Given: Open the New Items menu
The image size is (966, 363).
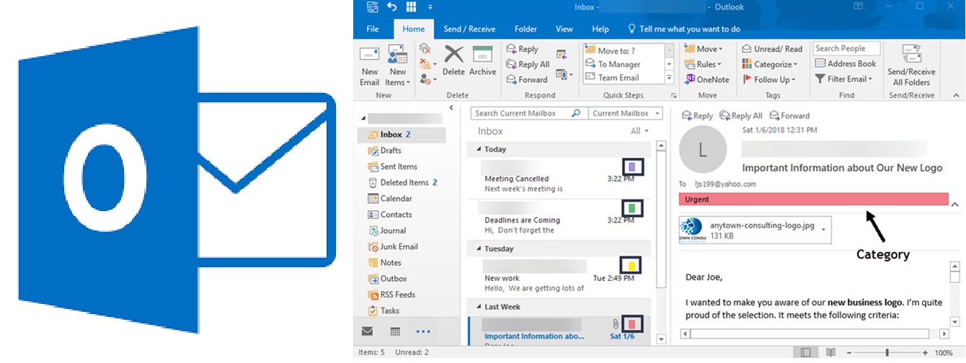Looking at the screenshot, I should point(398,66).
